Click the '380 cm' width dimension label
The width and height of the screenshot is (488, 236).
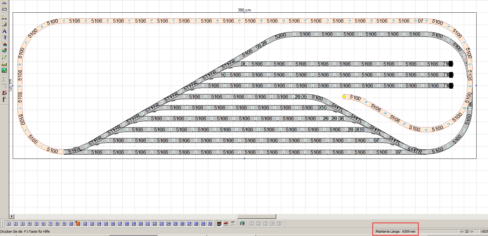244,10
